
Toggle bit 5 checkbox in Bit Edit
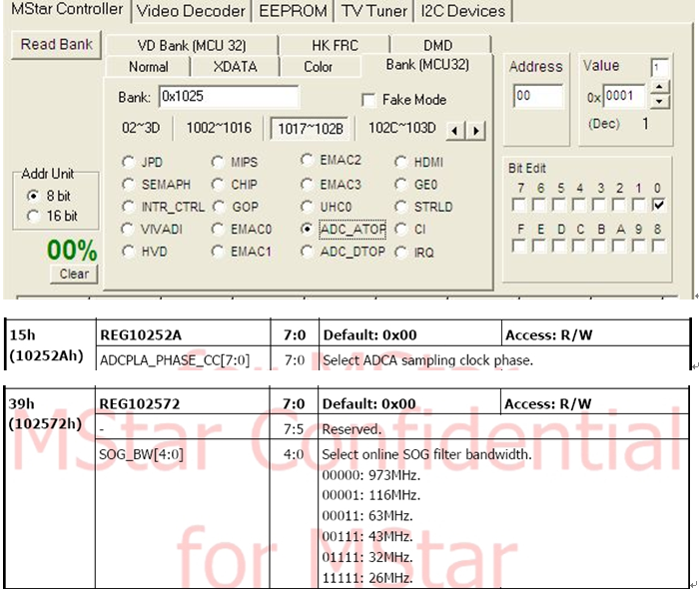pyautogui.click(x=559, y=205)
